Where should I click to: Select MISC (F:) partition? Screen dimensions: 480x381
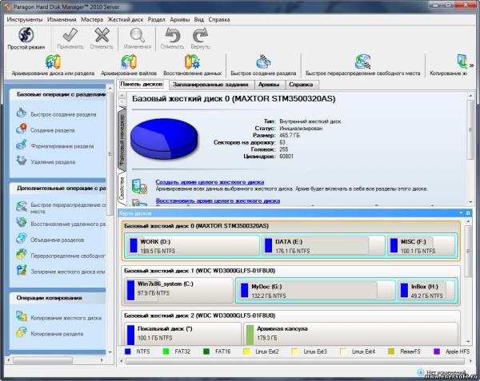pyautogui.click(x=422, y=246)
